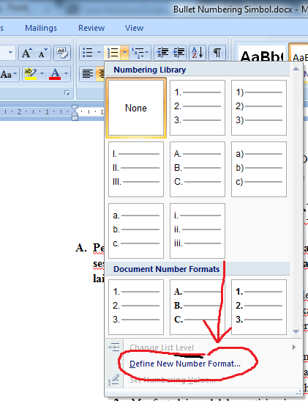Screen dimensions: 308x401
Task: Click the Grow Font icon
Action: click(x=27, y=53)
